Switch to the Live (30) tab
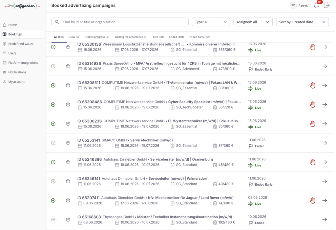This screenshot has height=230, width=336. [x=158, y=37]
